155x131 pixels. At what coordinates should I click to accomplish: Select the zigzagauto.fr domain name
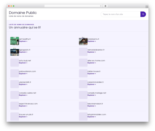tap(24, 50)
